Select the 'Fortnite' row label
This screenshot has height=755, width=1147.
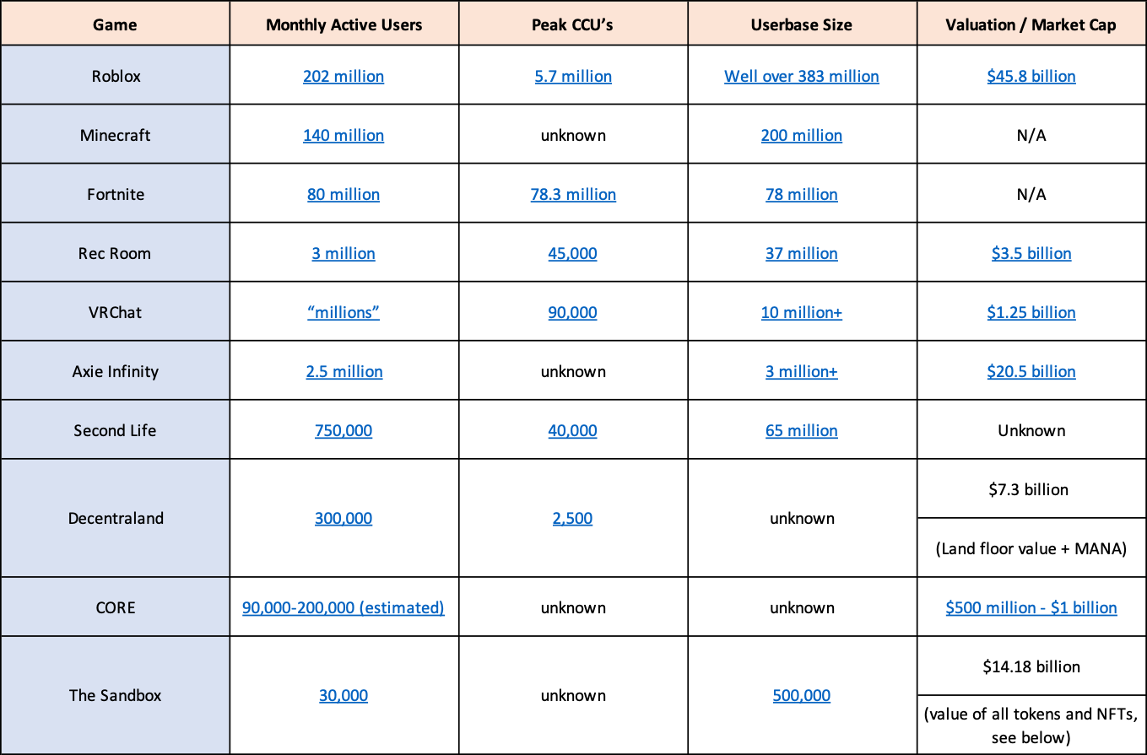point(116,194)
